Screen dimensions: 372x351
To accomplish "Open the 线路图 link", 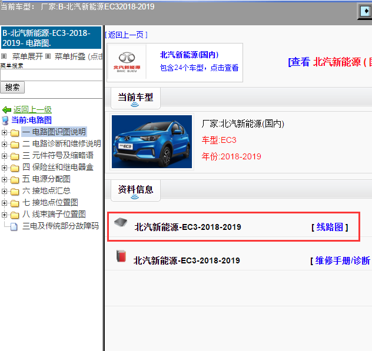I will [330, 227].
